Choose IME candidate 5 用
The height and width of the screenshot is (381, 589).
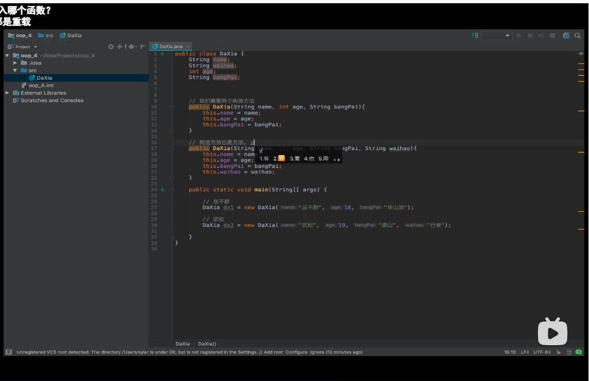click(x=323, y=159)
